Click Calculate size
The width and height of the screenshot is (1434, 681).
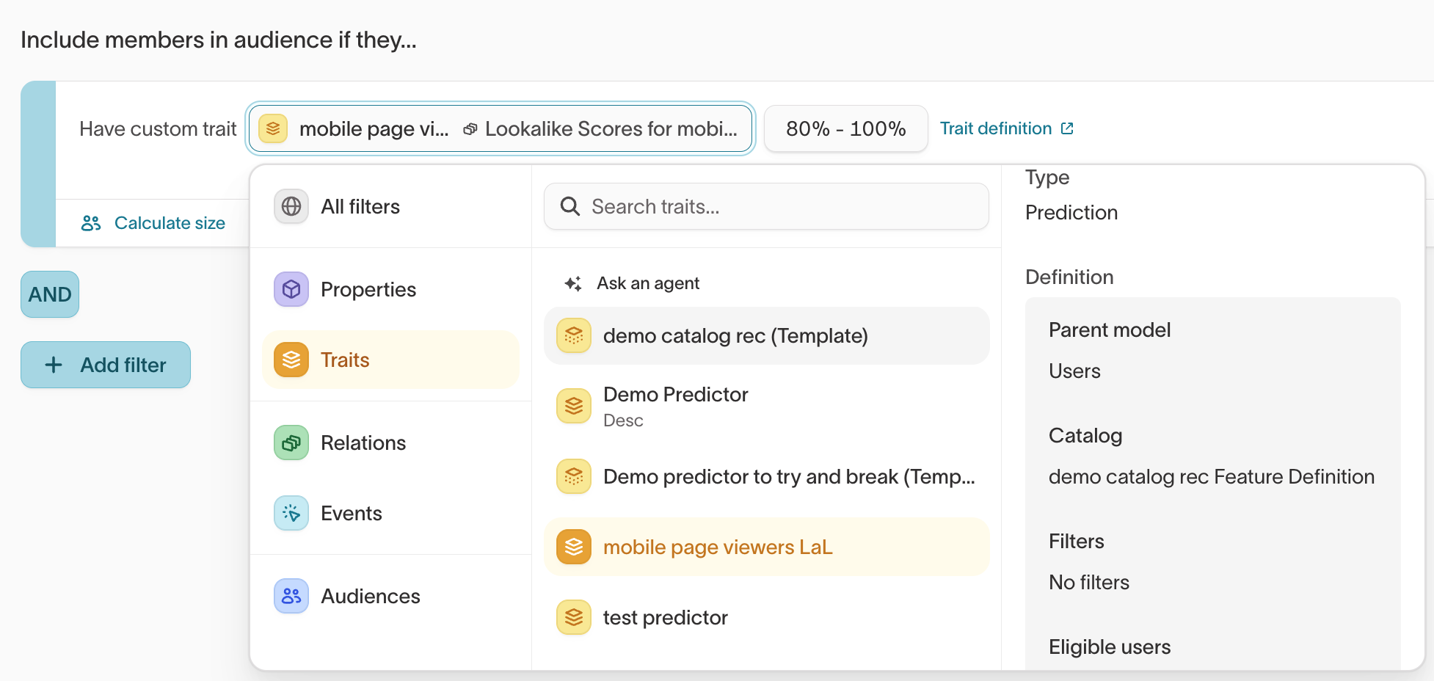(x=153, y=223)
